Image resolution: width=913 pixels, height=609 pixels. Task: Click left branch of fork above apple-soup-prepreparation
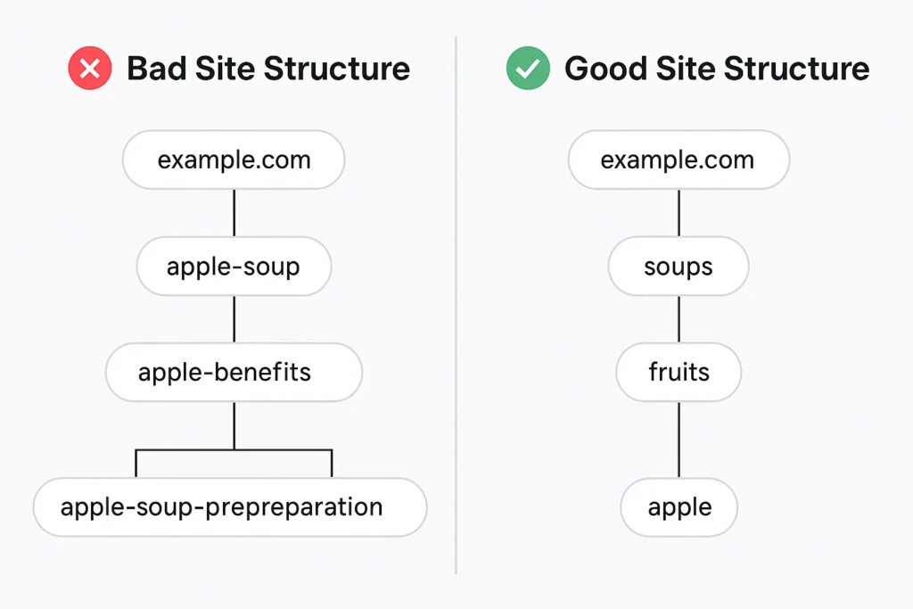click(136, 464)
